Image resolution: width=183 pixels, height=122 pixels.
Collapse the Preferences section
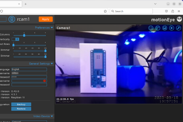coord(44,28)
